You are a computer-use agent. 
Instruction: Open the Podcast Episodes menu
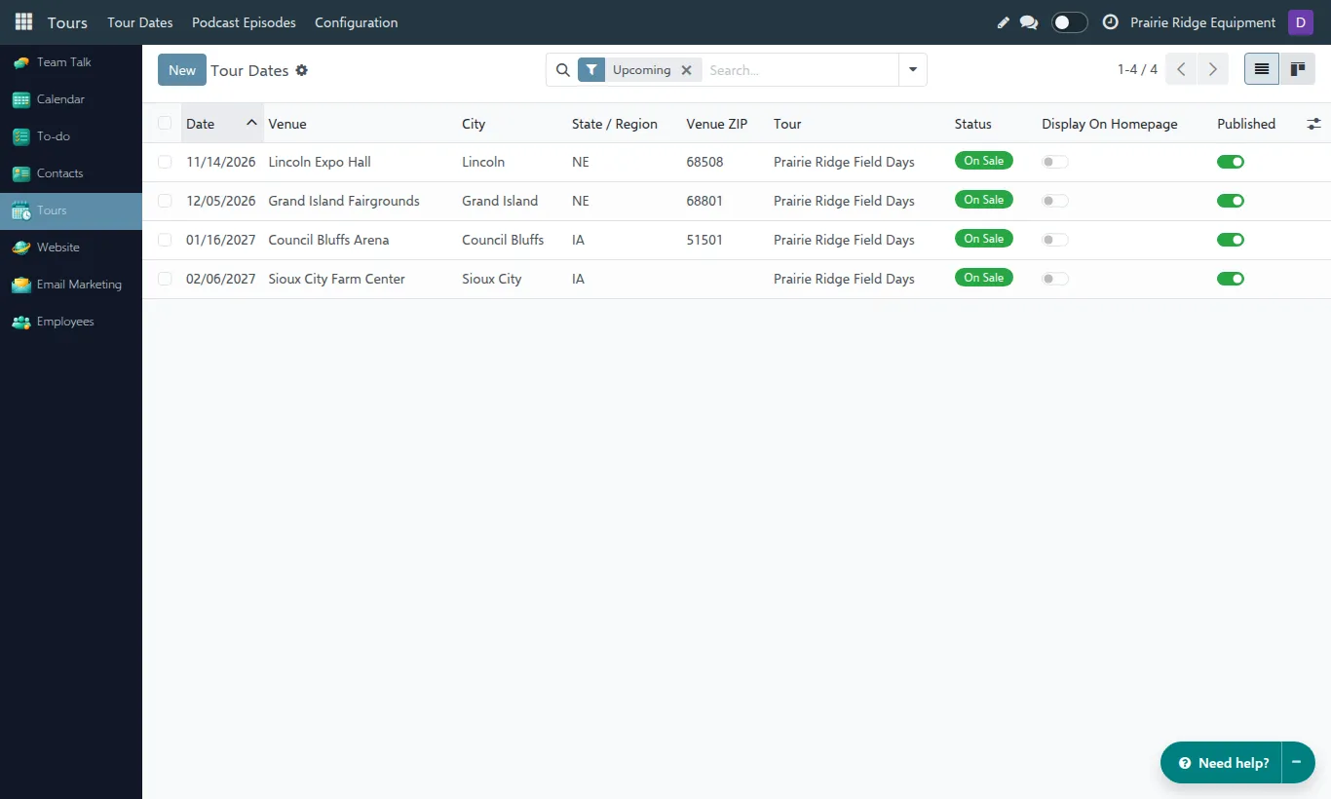(244, 22)
